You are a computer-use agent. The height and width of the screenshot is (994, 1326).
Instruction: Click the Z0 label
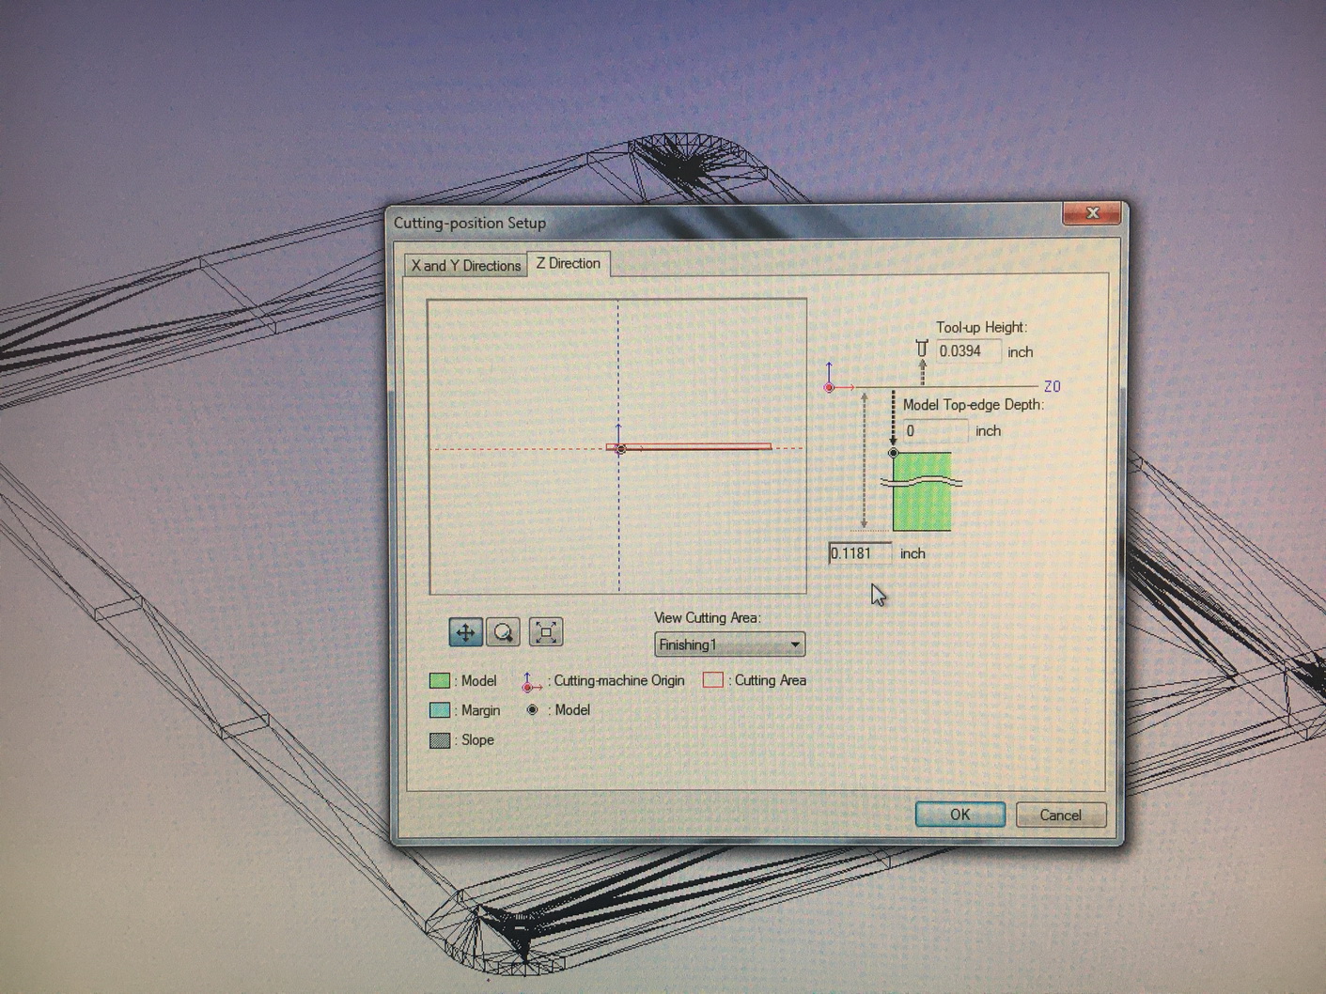tap(1052, 387)
